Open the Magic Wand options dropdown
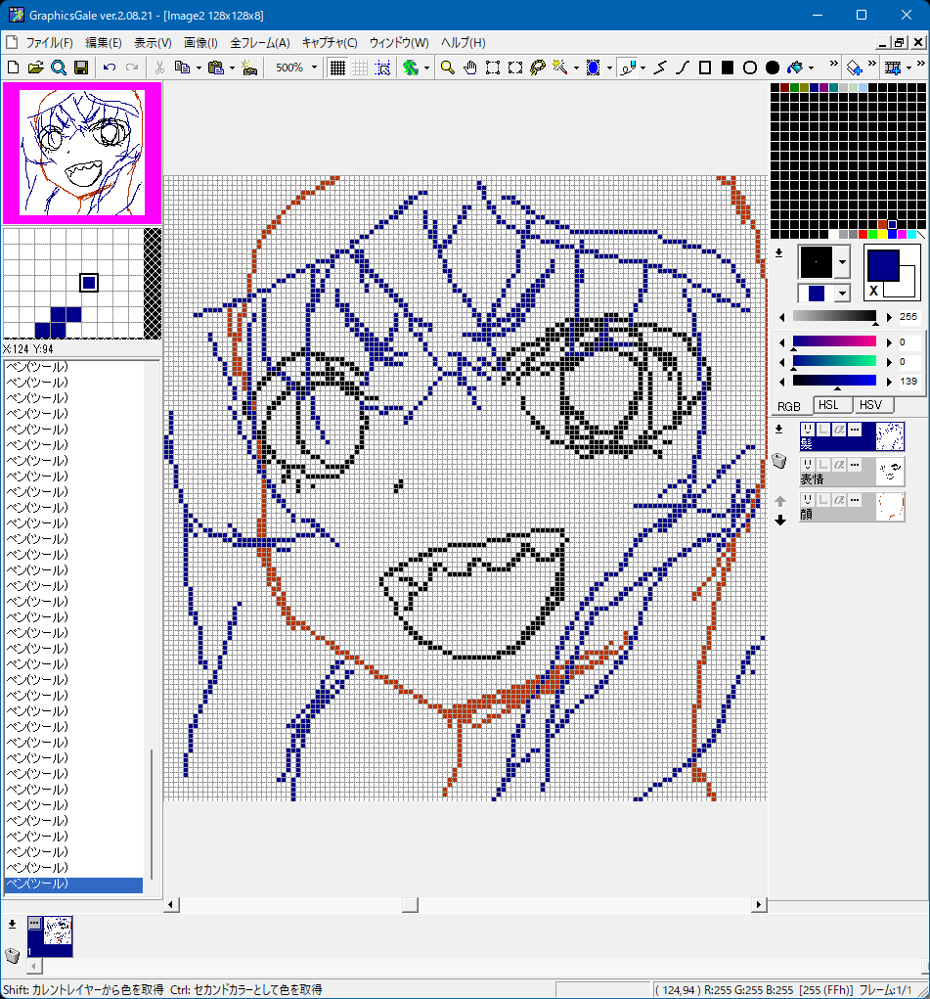The image size is (930, 999). tap(576, 68)
